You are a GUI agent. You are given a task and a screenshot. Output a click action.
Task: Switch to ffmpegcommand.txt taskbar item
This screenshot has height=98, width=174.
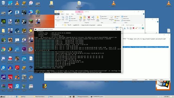[83, 97]
